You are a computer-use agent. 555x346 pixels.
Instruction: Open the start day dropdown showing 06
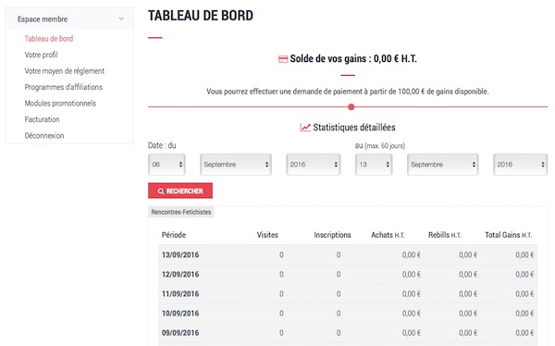click(x=166, y=165)
